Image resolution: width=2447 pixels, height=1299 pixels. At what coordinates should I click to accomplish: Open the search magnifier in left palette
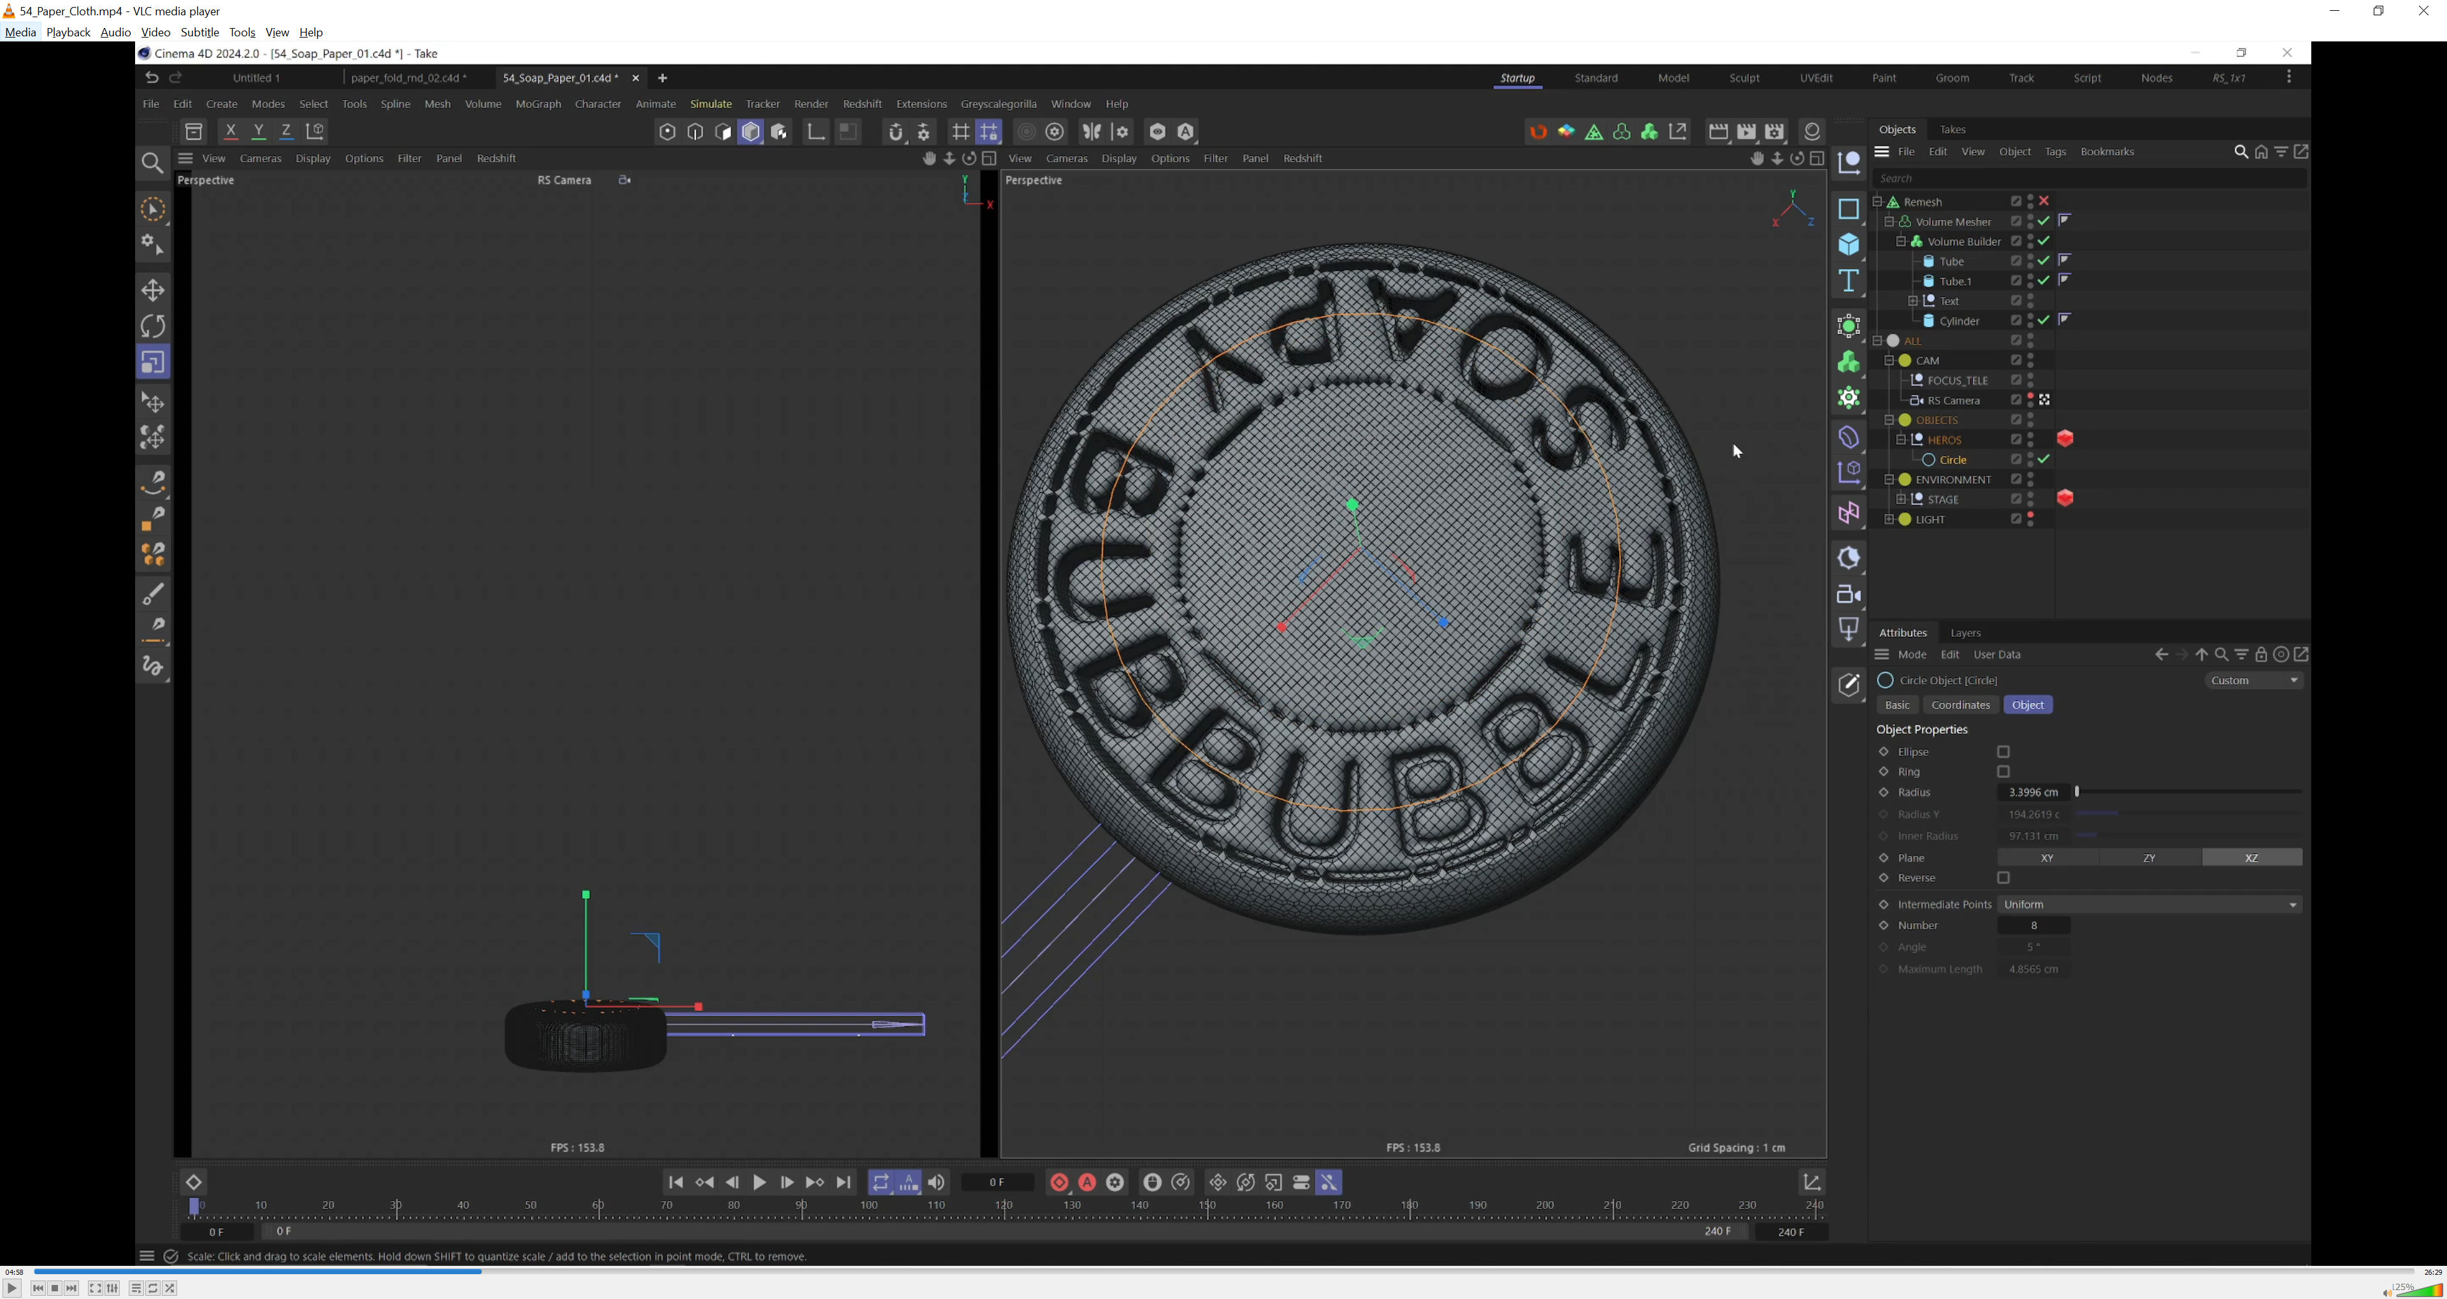[152, 164]
